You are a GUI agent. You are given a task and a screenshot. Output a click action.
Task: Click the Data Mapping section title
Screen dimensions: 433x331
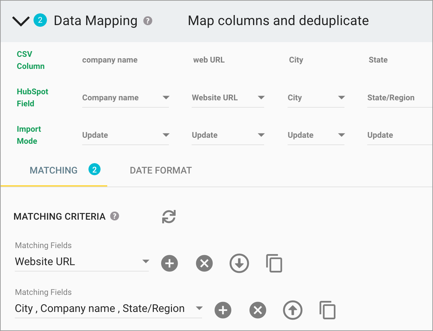pos(96,21)
